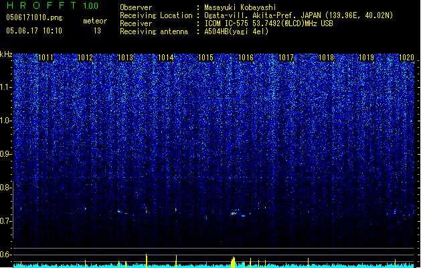Click time marker 1017
This screenshot has height=268, width=421.
(x=286, y=58)
